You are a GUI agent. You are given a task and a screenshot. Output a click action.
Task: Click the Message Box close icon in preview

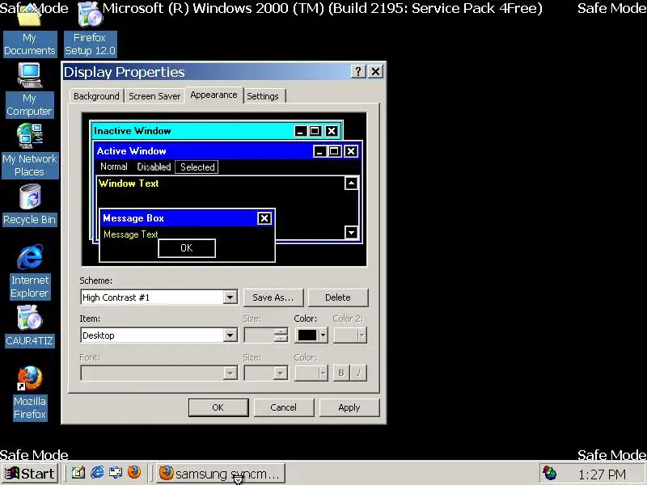264,218
